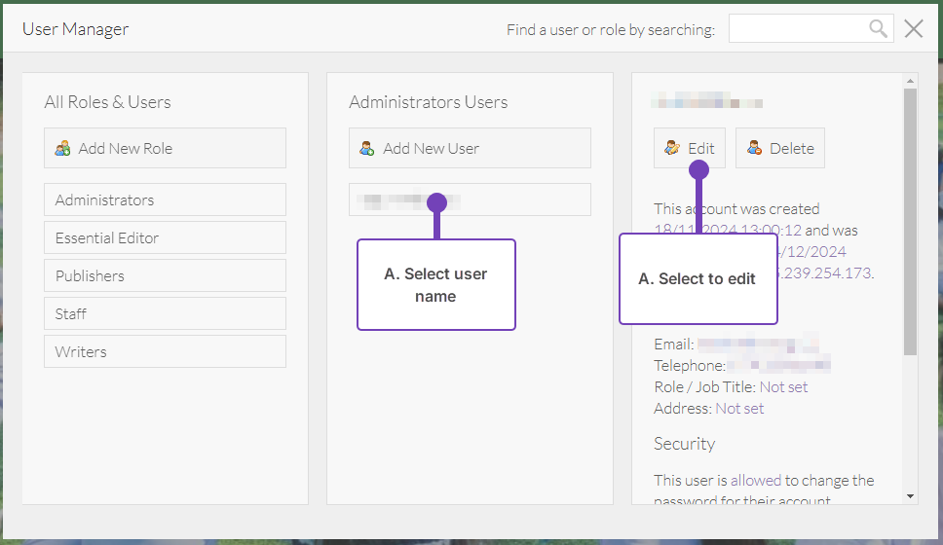
Task: Click the Add New Role icon
Action: pyautogui.click(x=62, y=149)
